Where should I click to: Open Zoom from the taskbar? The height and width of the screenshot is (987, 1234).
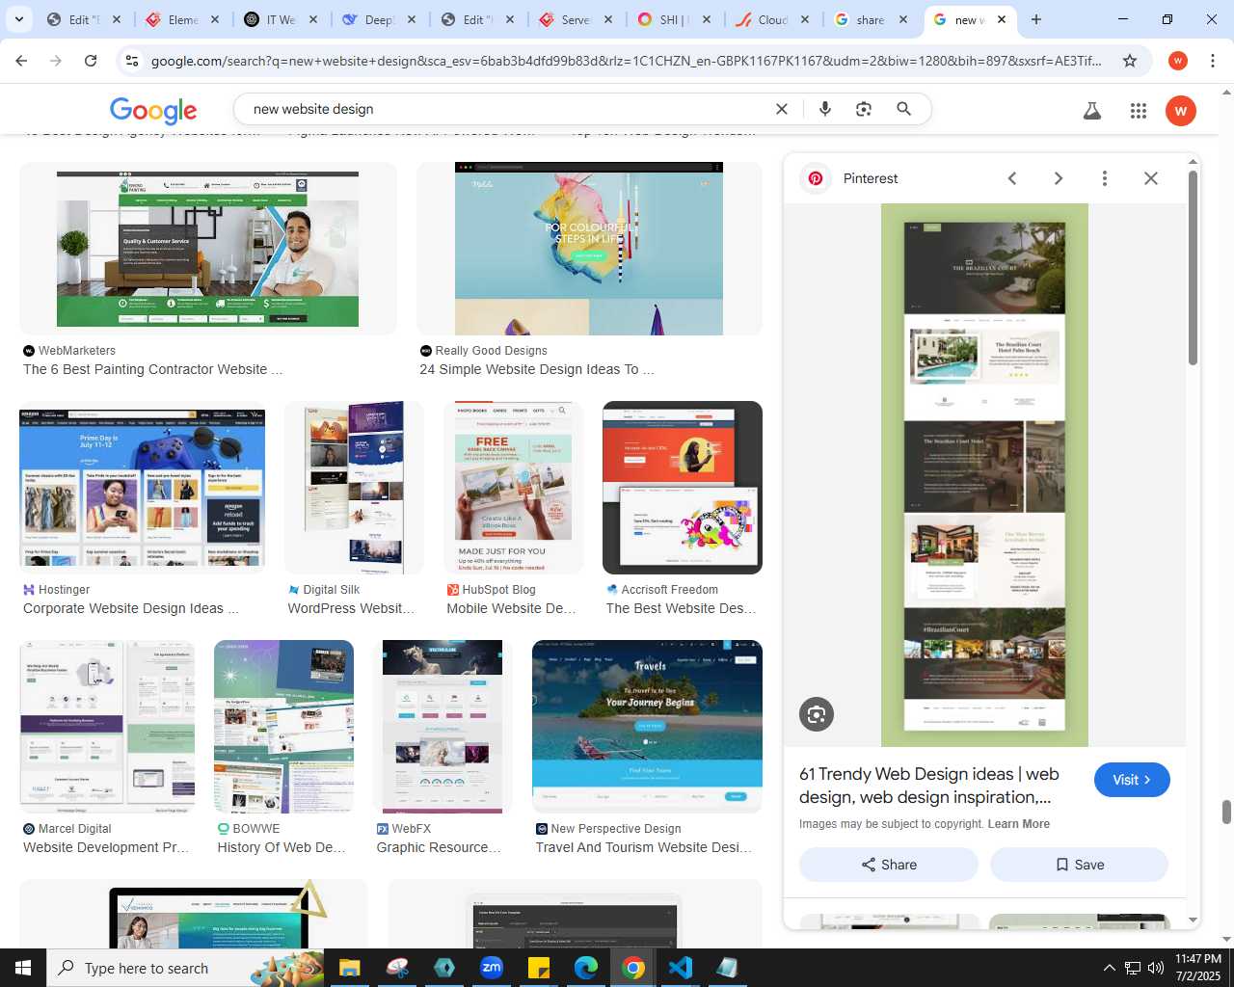pos(492,968)
